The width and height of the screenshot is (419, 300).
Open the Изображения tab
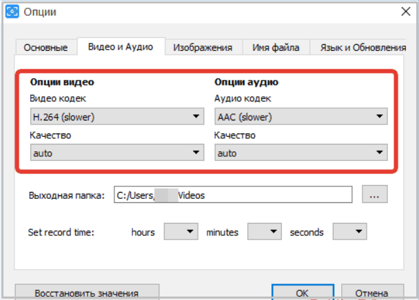pyautogui.click(x=203, y=47)
